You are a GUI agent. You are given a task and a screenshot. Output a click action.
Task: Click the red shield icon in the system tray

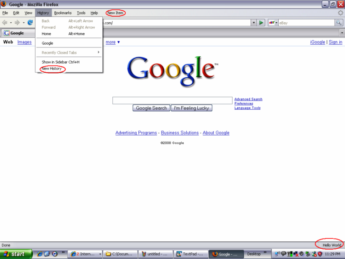pos(320,254)
